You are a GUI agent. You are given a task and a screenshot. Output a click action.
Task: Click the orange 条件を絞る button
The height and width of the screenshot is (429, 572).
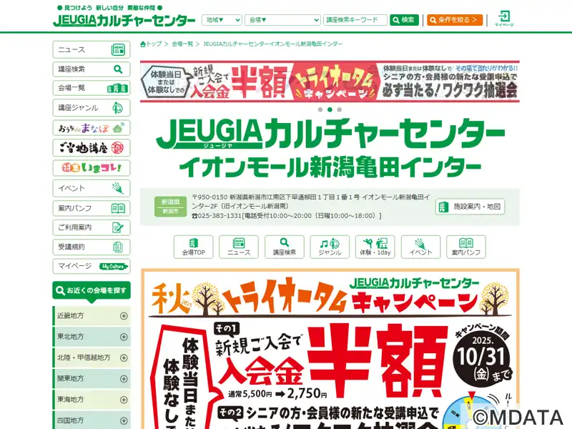tap(455, 20)
